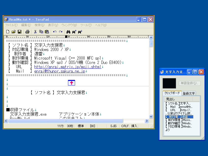Click the CRLF line ending status entry
The width and height of the screenshot is (208, 156).
coord(125,126)
